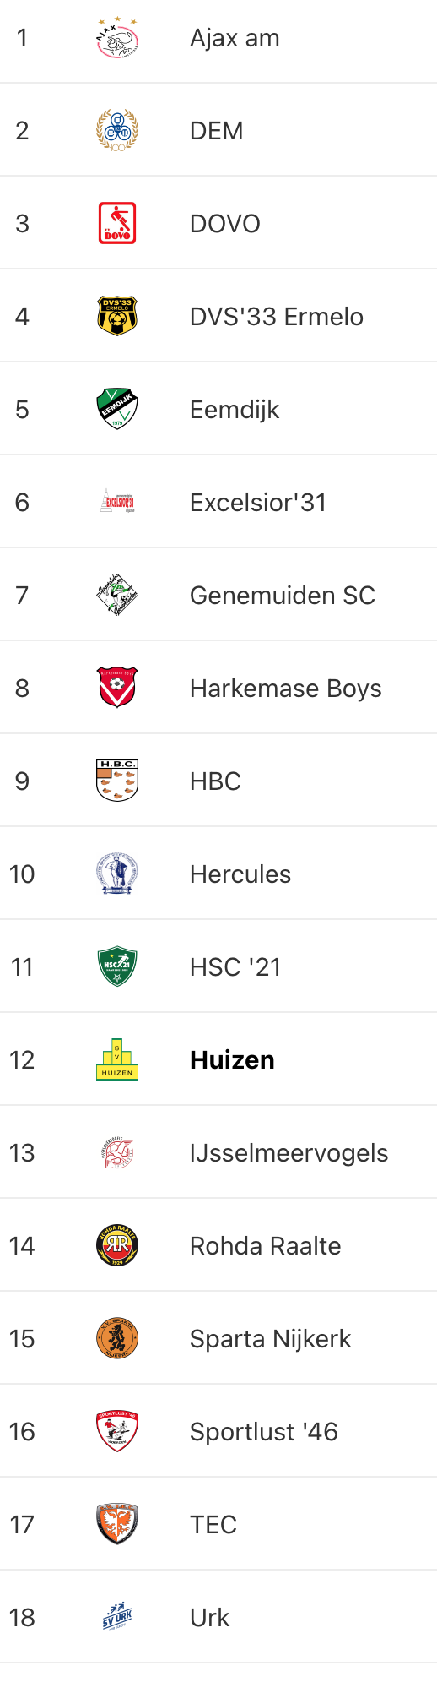Screen dimensions: 437x1693
Task: Click the yellow SV Huizen logo
Action: [117, 1060]
